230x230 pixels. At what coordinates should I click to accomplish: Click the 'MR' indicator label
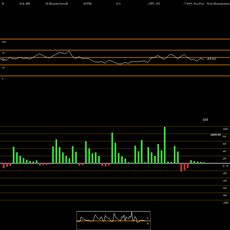point(205,120)
